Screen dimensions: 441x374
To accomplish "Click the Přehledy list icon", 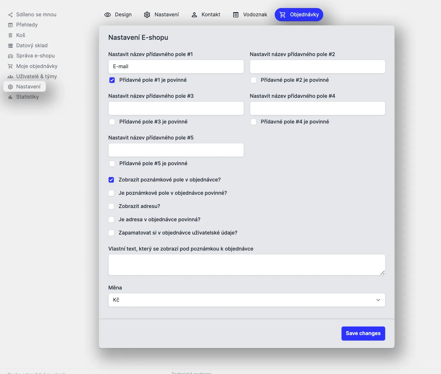I will coord(10,25).
